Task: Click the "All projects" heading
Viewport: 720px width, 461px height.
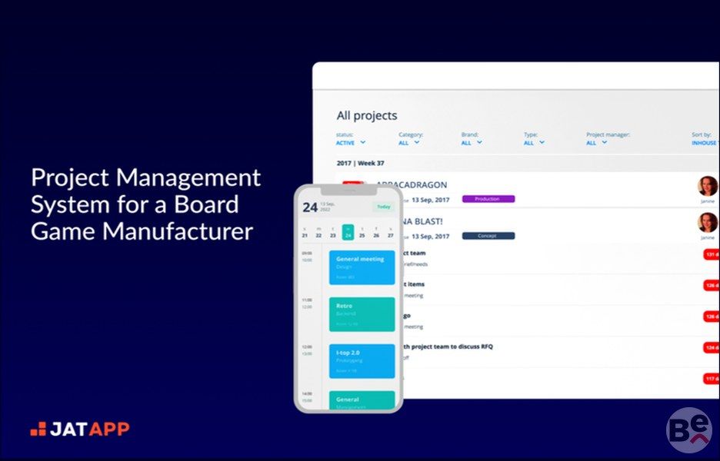Action: (367, 115)
